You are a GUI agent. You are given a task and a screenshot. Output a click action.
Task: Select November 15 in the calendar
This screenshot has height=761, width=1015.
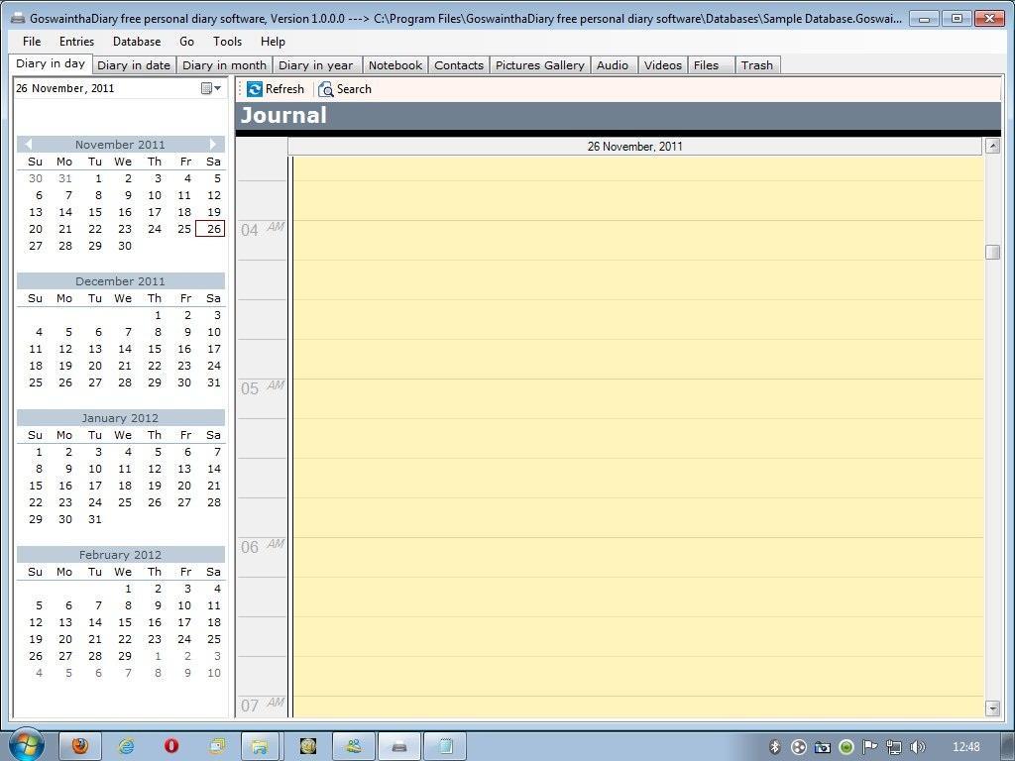95,212
